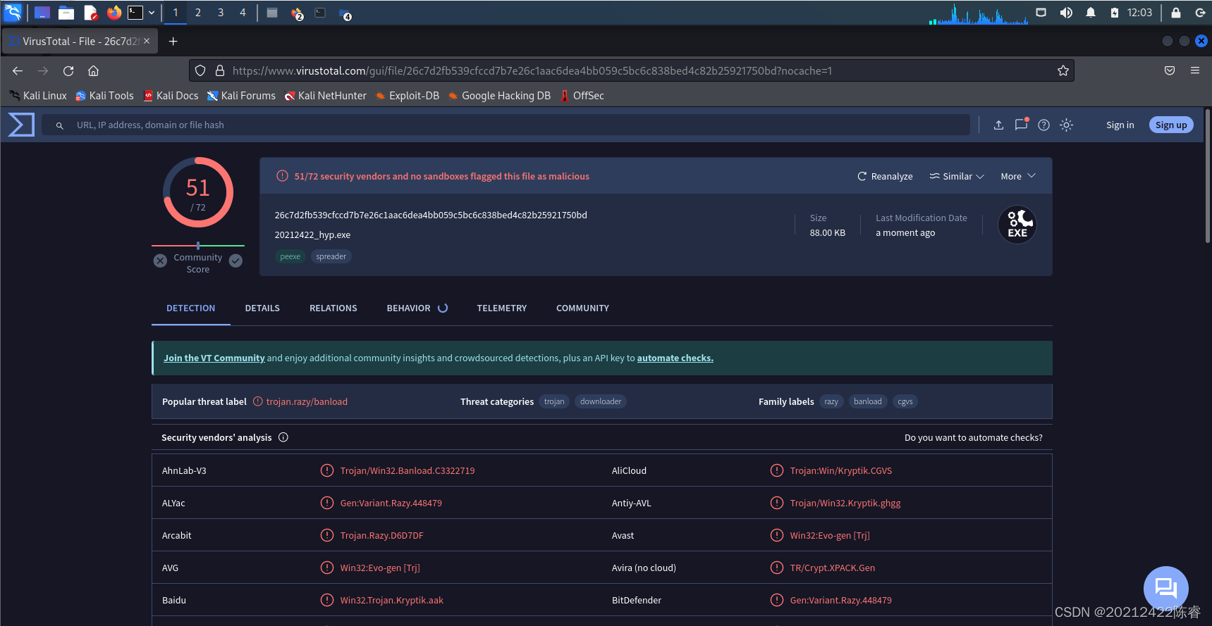Vote negative on community score X icon
The height and width of the screenshot is (626, 1212).
(x=160, y=261)
